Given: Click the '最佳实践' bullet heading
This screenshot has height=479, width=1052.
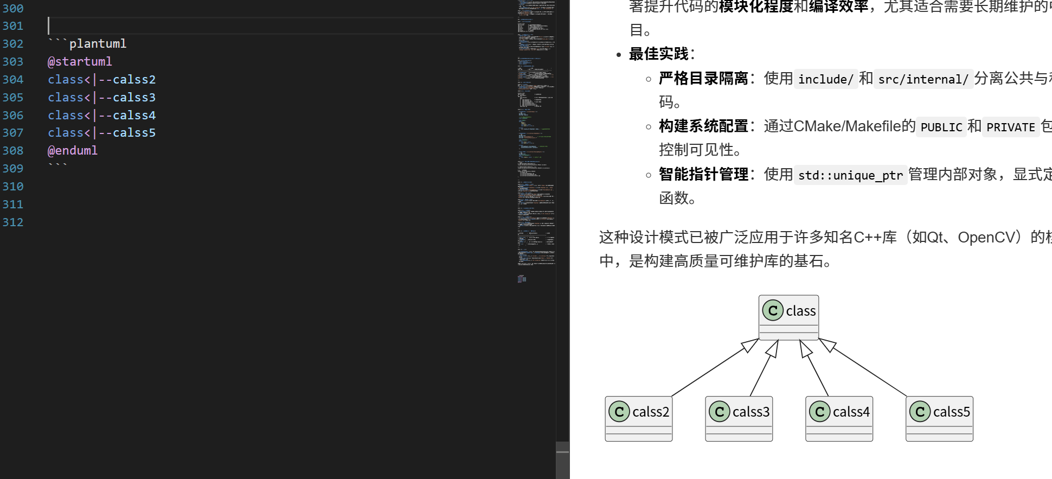Looking at the screenshot, I should (x=658, y=54).
